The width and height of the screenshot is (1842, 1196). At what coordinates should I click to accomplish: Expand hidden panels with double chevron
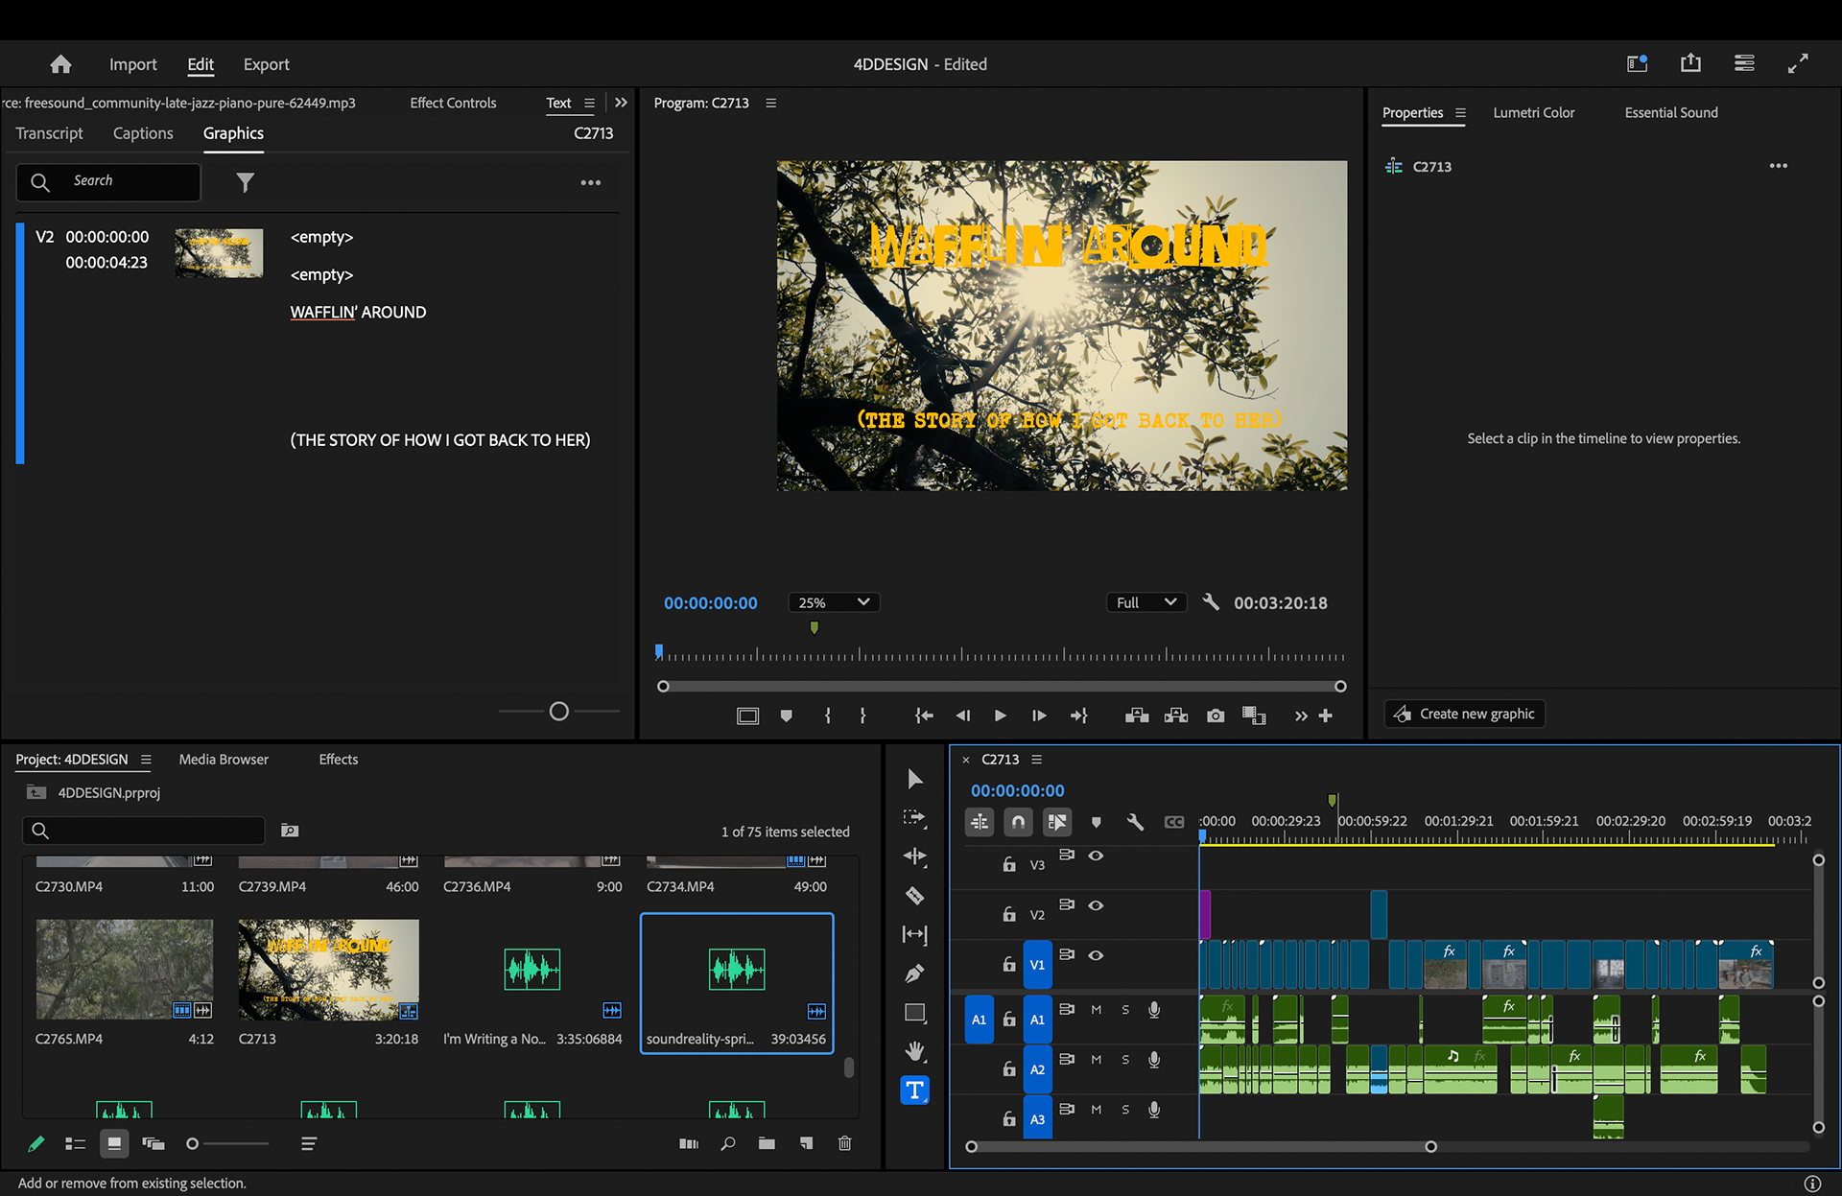622,103
